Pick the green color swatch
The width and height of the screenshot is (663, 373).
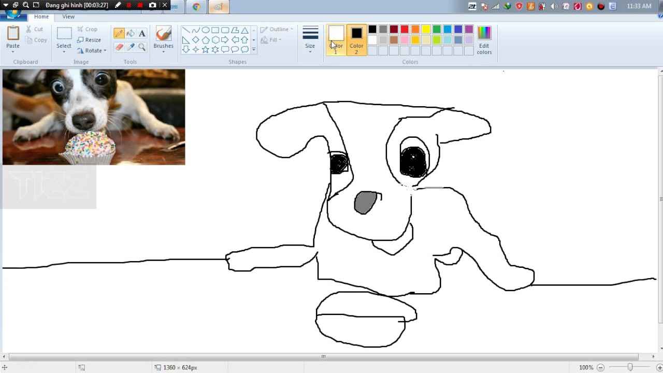437,30
